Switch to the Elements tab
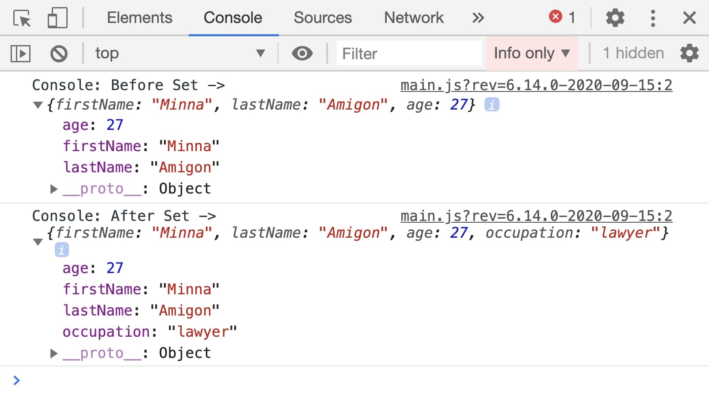Viewport: 709px width, 403px height. pyautogui.click(x=140, y=18)
